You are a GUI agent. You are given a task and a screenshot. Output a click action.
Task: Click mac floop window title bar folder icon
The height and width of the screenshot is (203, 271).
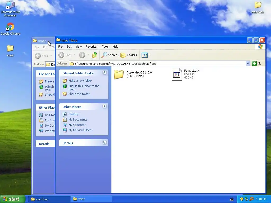click(x=58, y=40)
